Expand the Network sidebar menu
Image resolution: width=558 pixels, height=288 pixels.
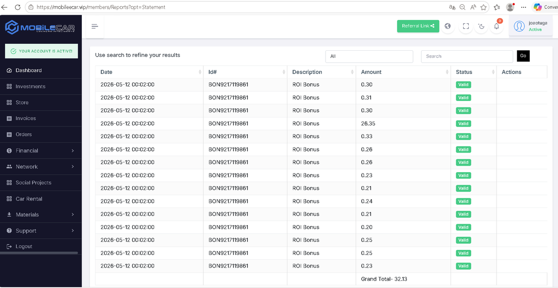tap(41, 167)
